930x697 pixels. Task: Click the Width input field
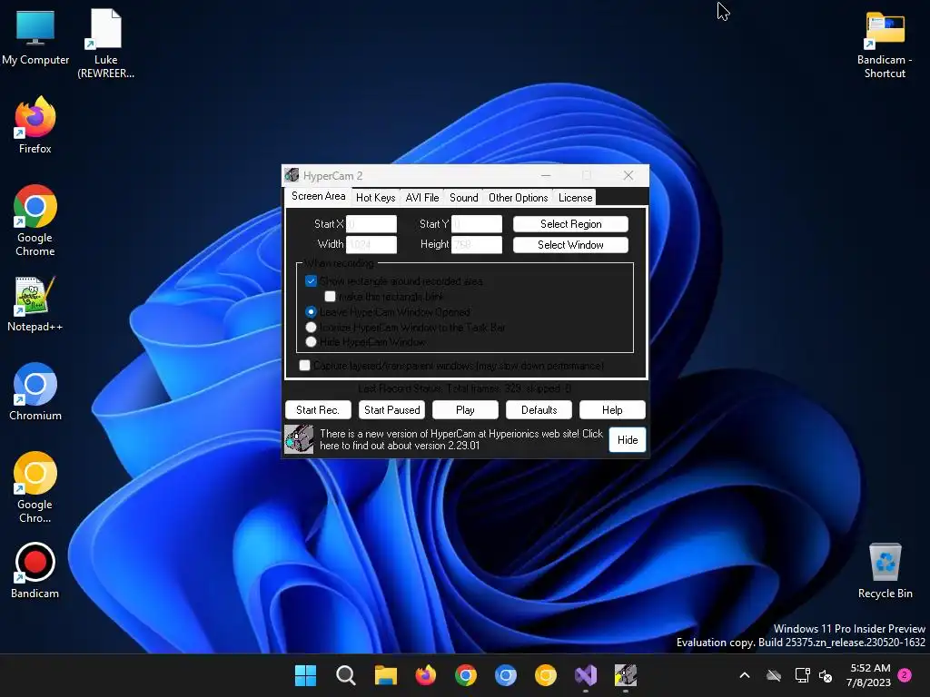[x=371, y=244]
